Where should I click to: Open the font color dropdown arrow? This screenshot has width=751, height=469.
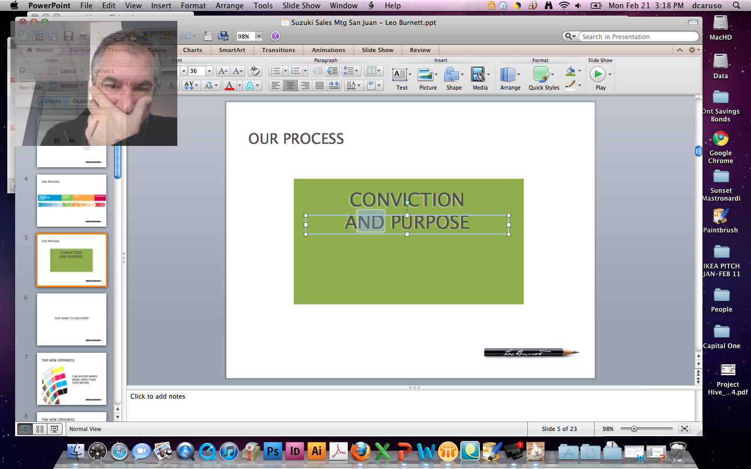[x=239, y=85]
